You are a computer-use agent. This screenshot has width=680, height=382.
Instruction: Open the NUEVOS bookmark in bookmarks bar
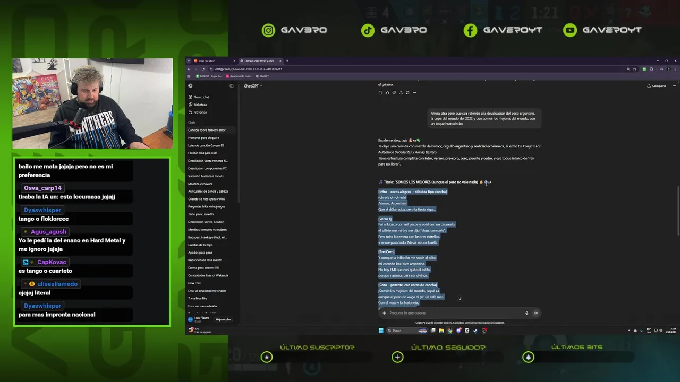click(x=209, y=76)
